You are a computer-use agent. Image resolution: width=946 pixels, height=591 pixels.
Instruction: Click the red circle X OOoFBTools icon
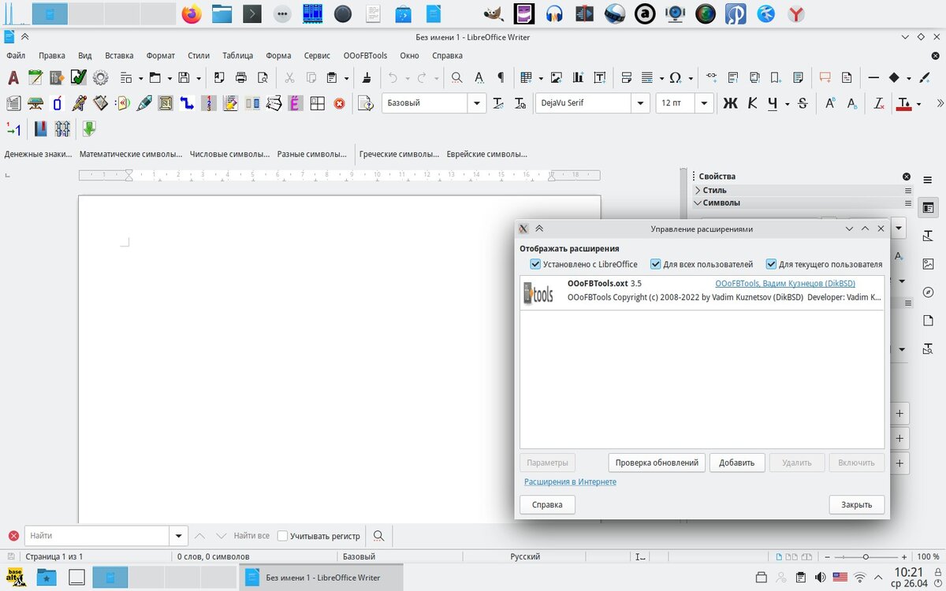coord(339,103)
